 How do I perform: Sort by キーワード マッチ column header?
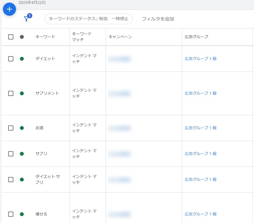pos(82,37)
